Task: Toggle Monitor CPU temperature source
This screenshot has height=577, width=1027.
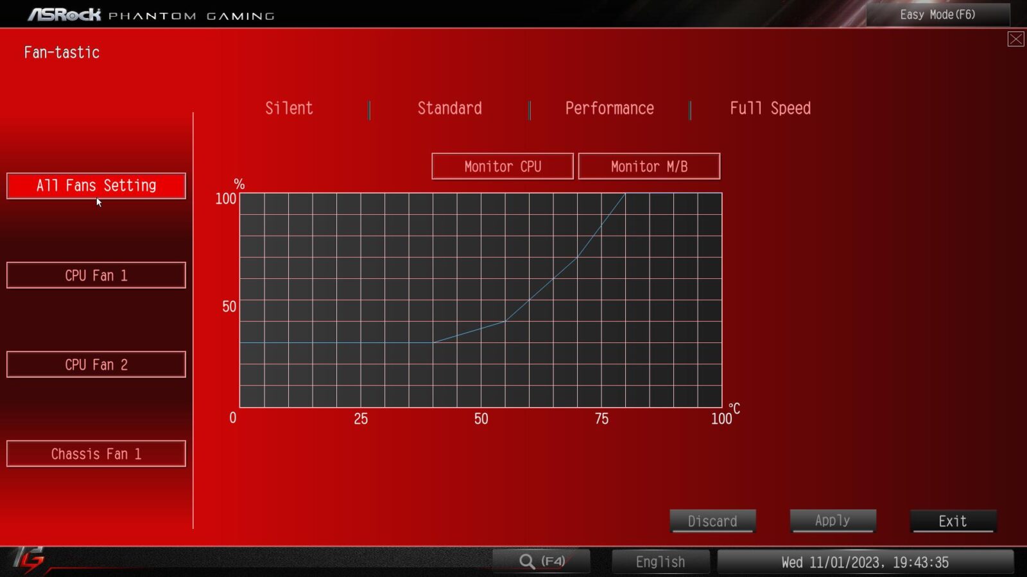Action: point(502,167)
